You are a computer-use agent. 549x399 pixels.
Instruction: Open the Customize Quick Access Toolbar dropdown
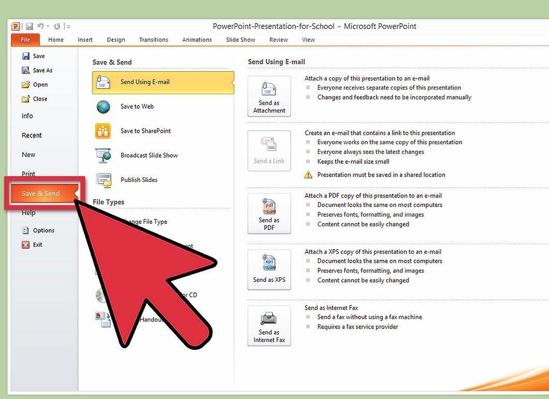coord(68,26)
